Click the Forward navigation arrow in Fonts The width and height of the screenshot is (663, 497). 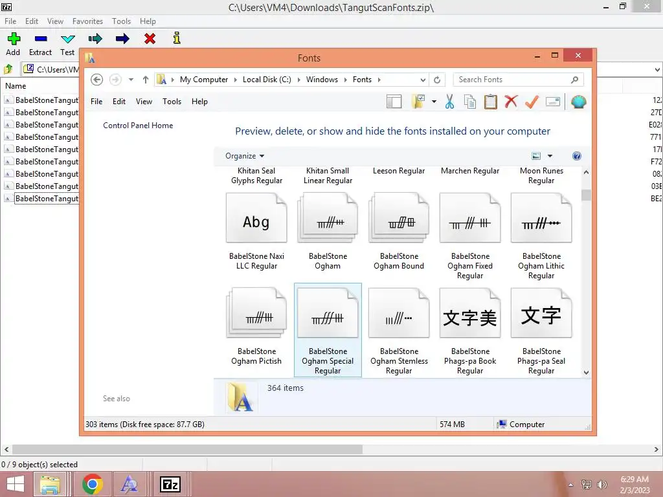tap(115, 80)
